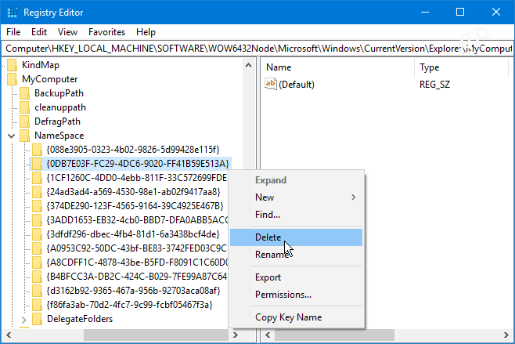Choose Rename in the context menu
515x344 pixels.
pyautogui.click(x=297, y=255)
